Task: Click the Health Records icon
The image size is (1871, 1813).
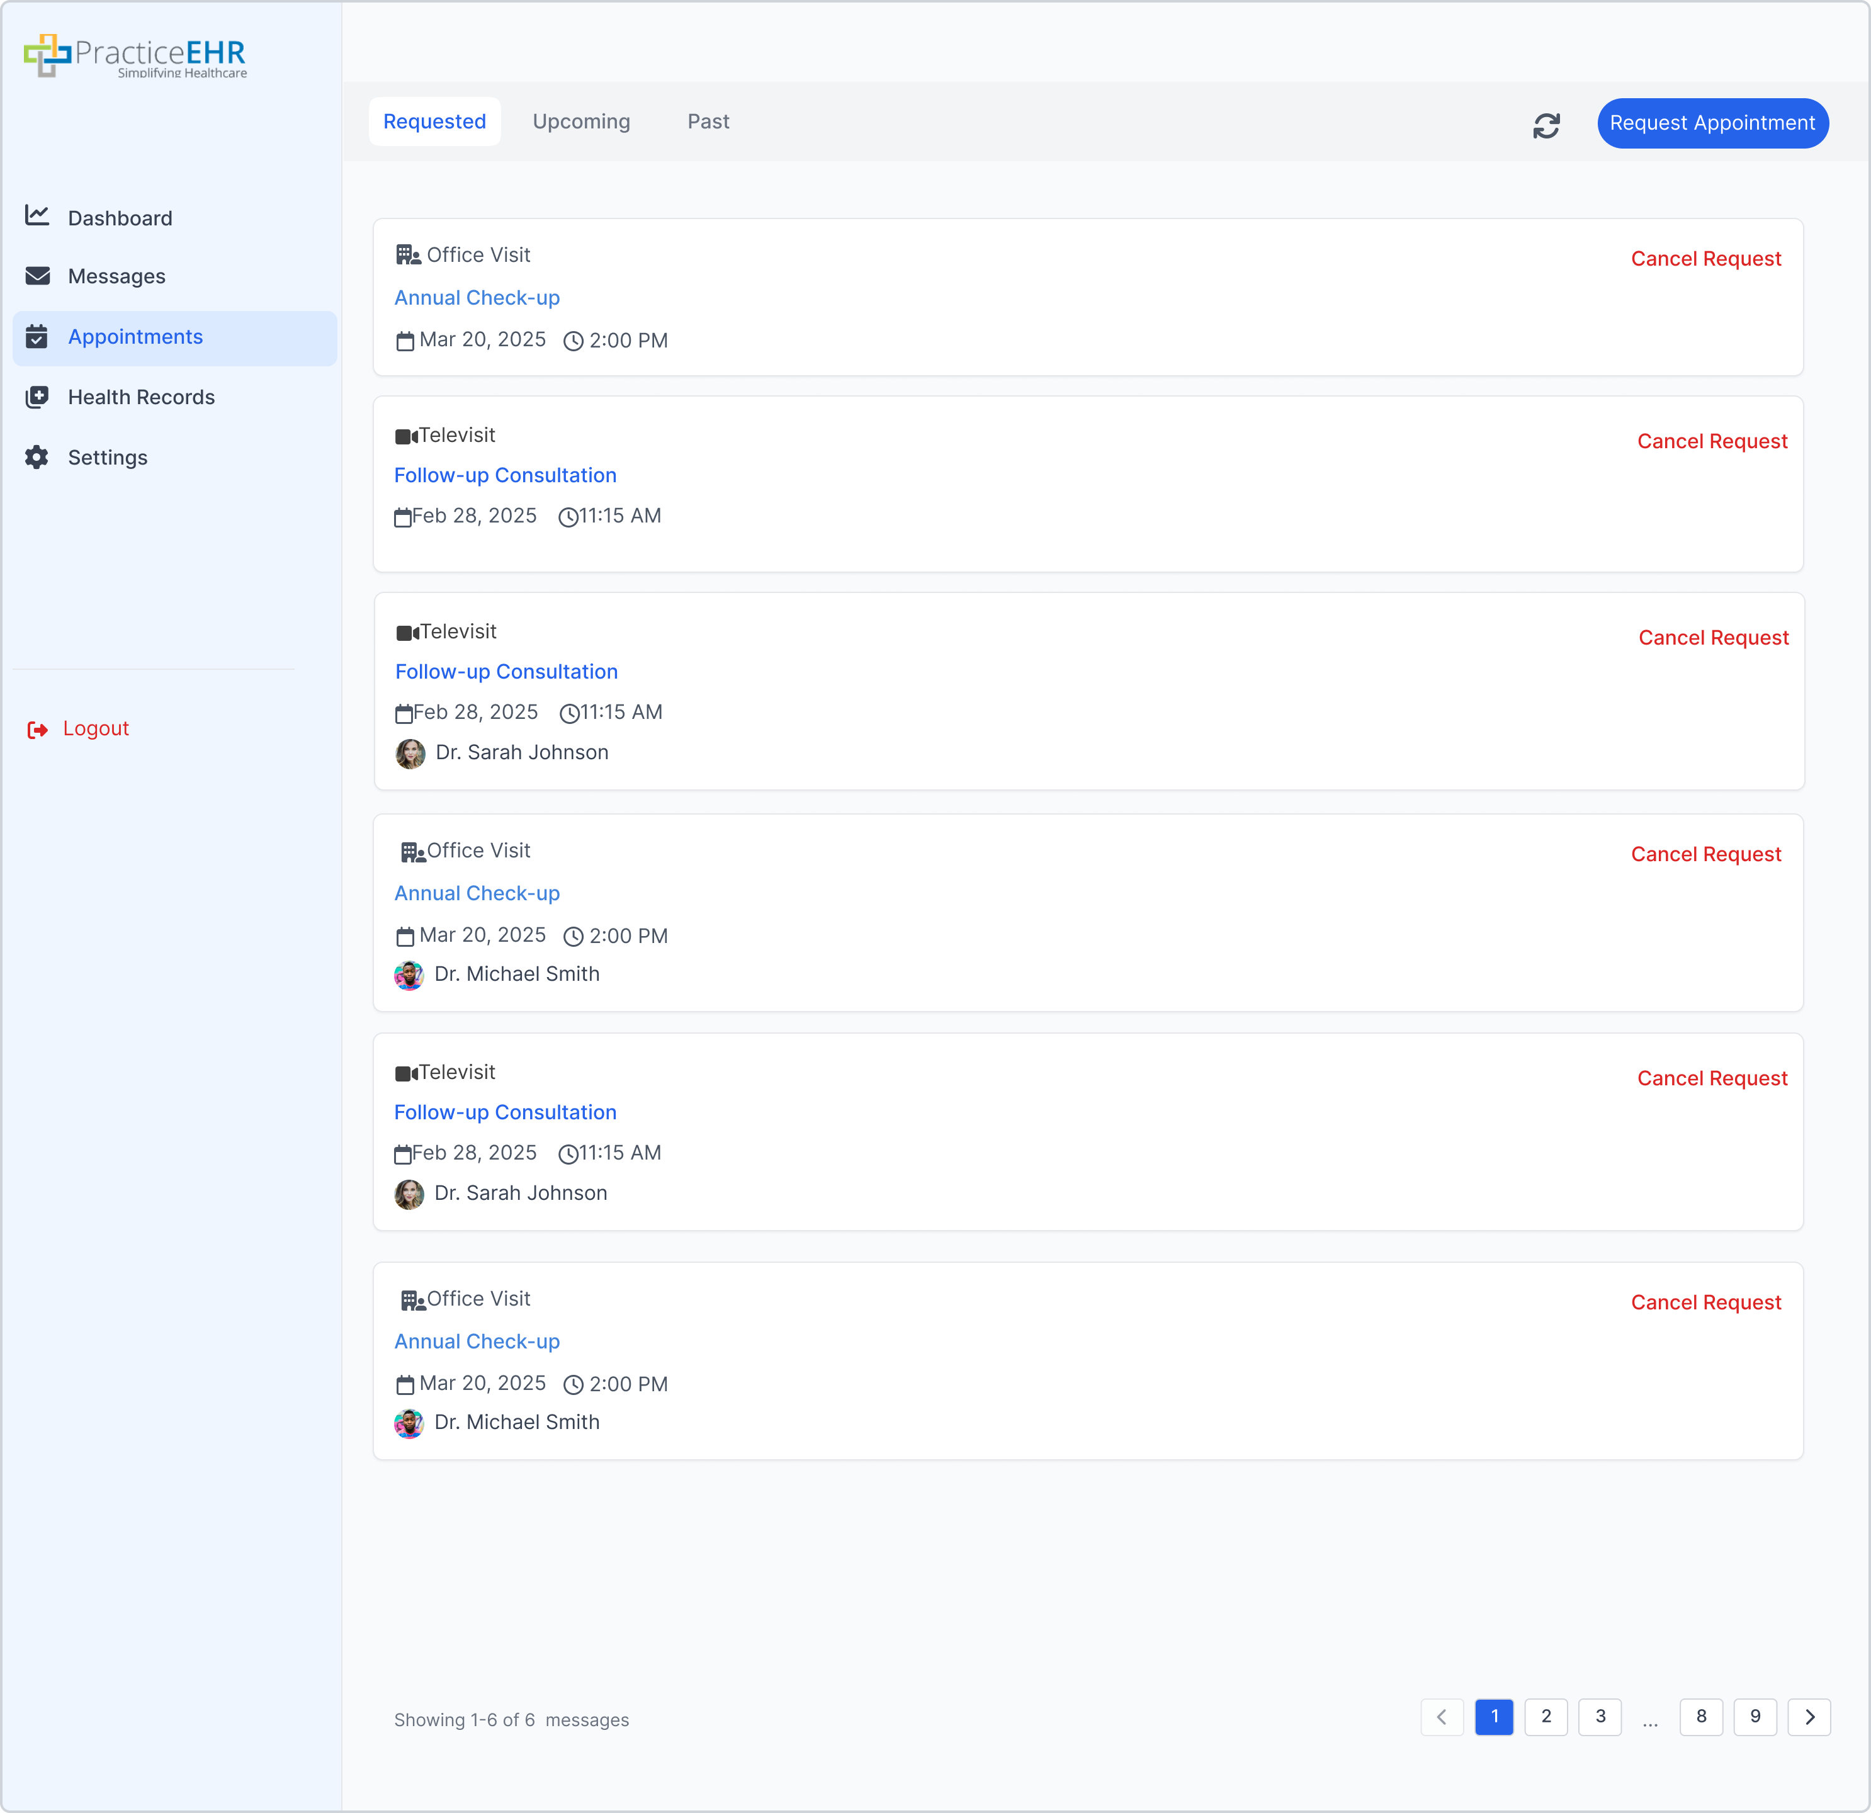Action: (x=37, y=397)
